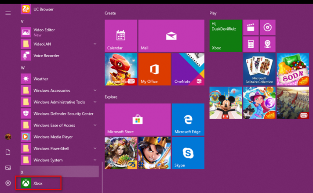Open Pictures from Start sidebar

coord(8,168)
